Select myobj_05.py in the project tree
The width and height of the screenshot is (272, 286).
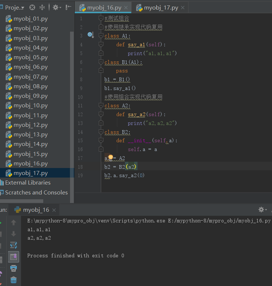[26, 57]
